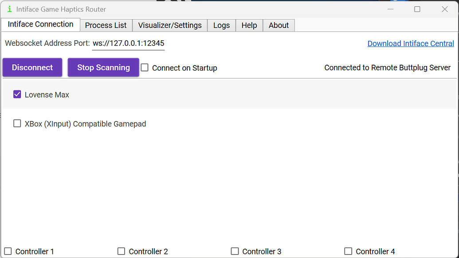459x258 pixels.
Task: Minimize the Intiface Game Haptics Router window
Action: [x=390, y=9]
